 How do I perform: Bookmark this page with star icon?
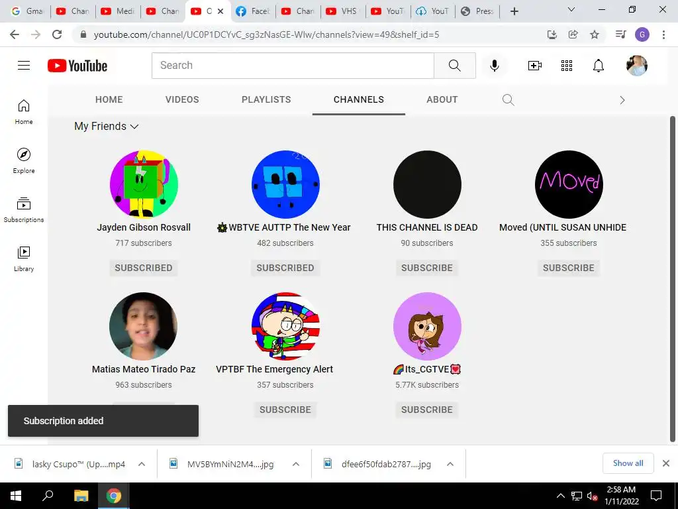click(x=595, y=34)
